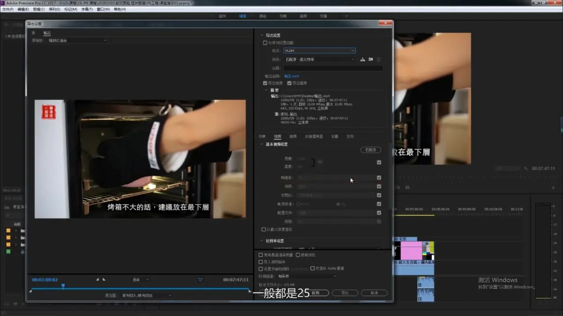Uncheck the frame rate match-source checkbox
563x316 pixels.
[x=379, y=178]
